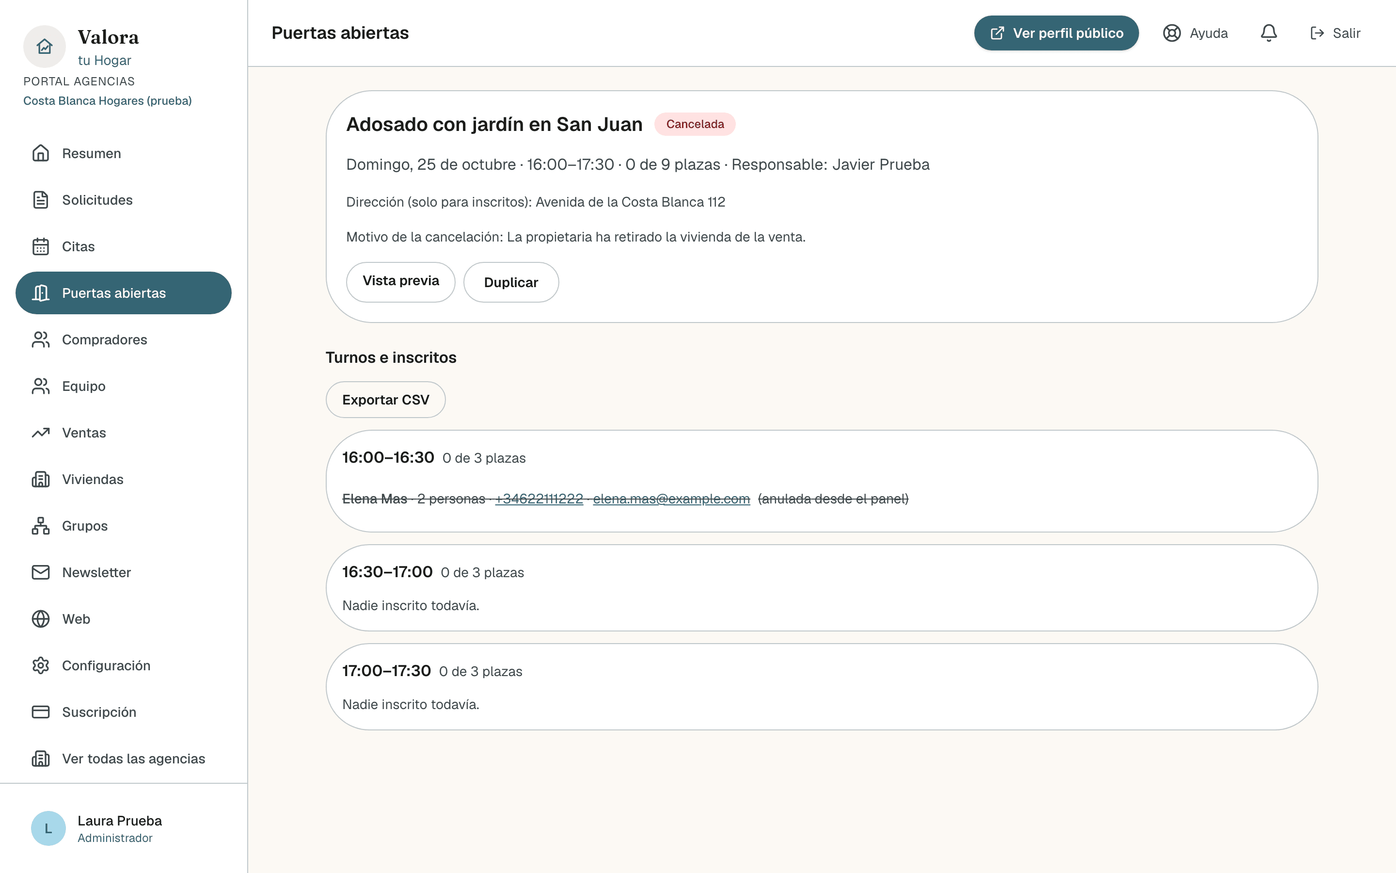This screenshot has height=873, width=1396.
Task: Open the Resumen menu item
Action: coord(124,154)
